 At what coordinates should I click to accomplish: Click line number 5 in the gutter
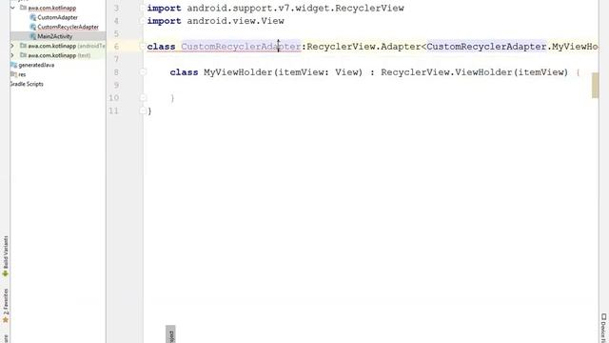click(116, 33)
